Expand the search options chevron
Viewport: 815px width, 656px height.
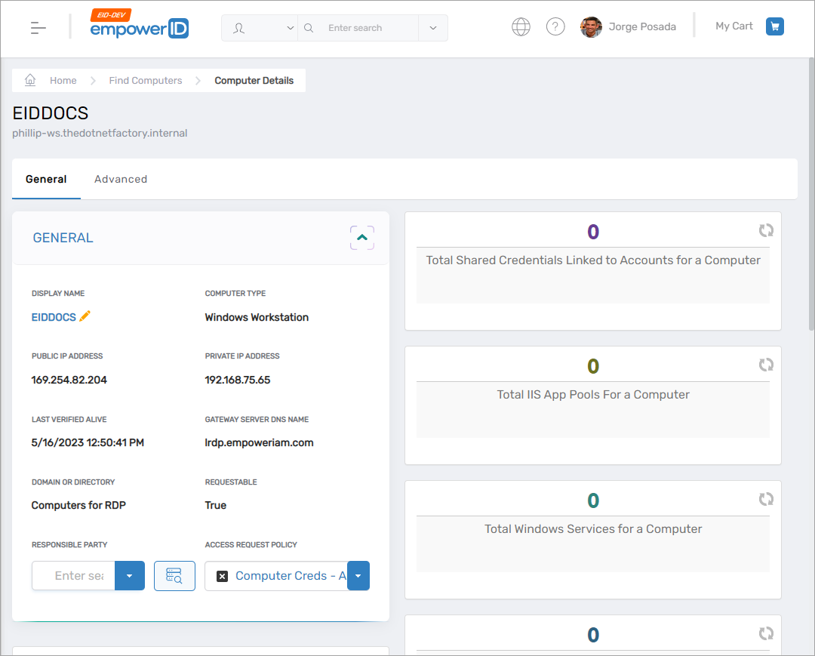tap(432, 28)
